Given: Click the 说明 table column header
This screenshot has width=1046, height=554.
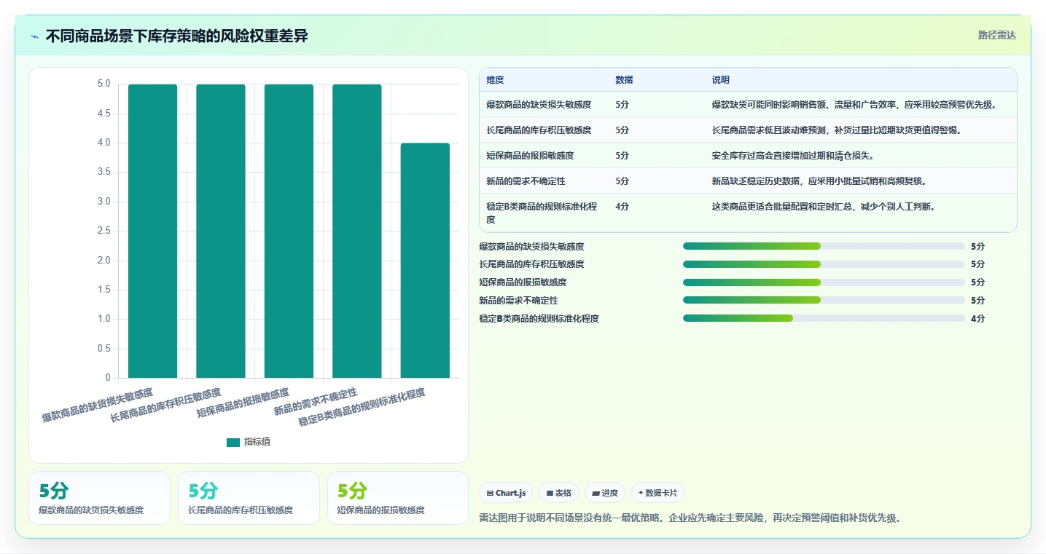Looking at the screenshot, I should (721, 80).
